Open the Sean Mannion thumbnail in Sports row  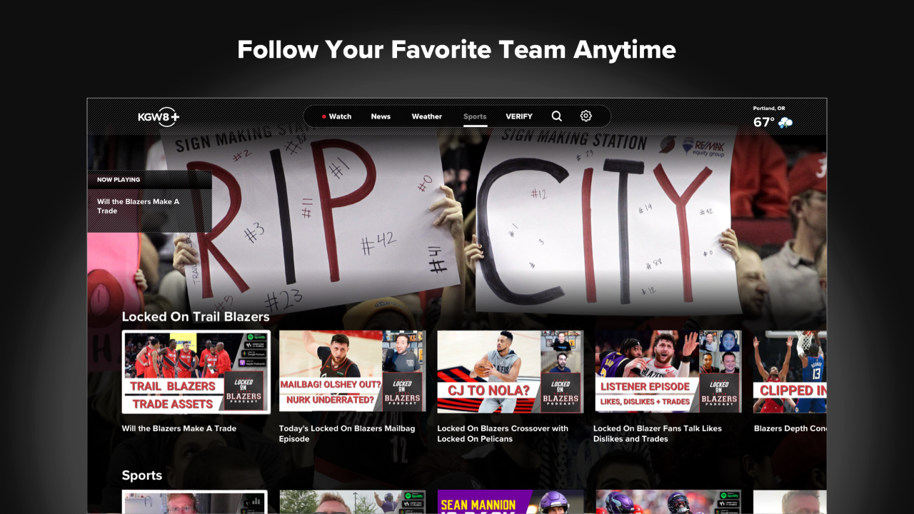(511, 502)
